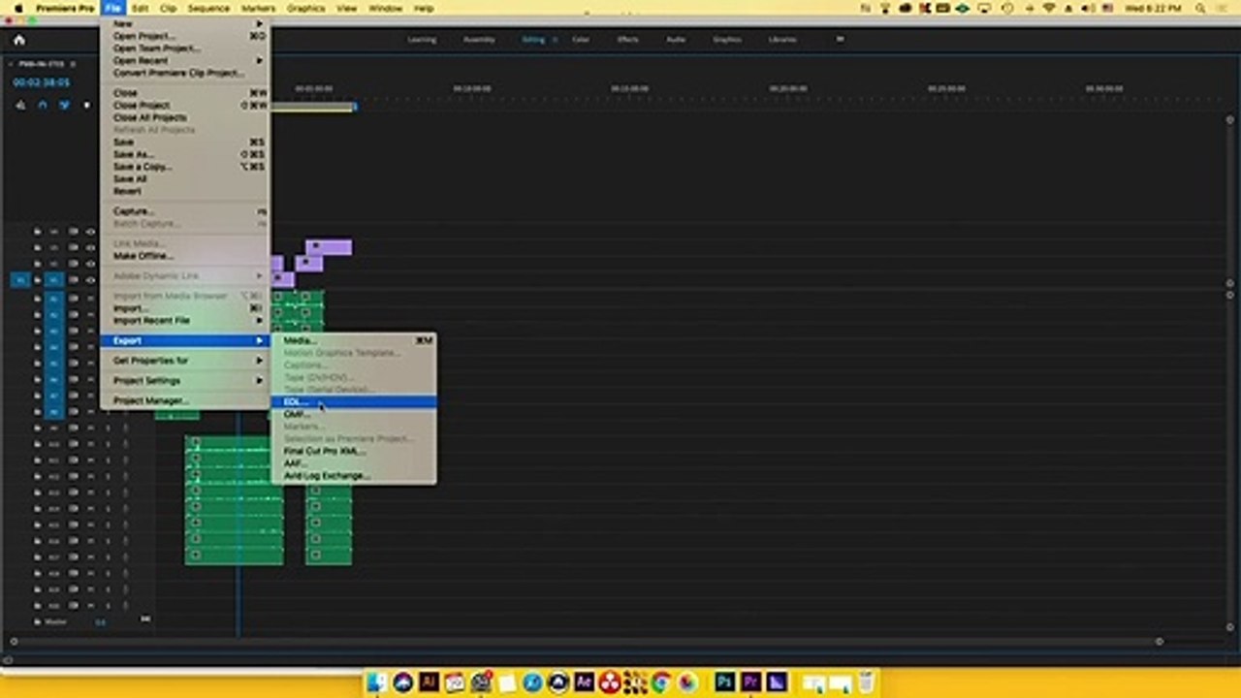Click Close All Projects menu item
This screenshot has height=698, width=1241.
point(184,117)
